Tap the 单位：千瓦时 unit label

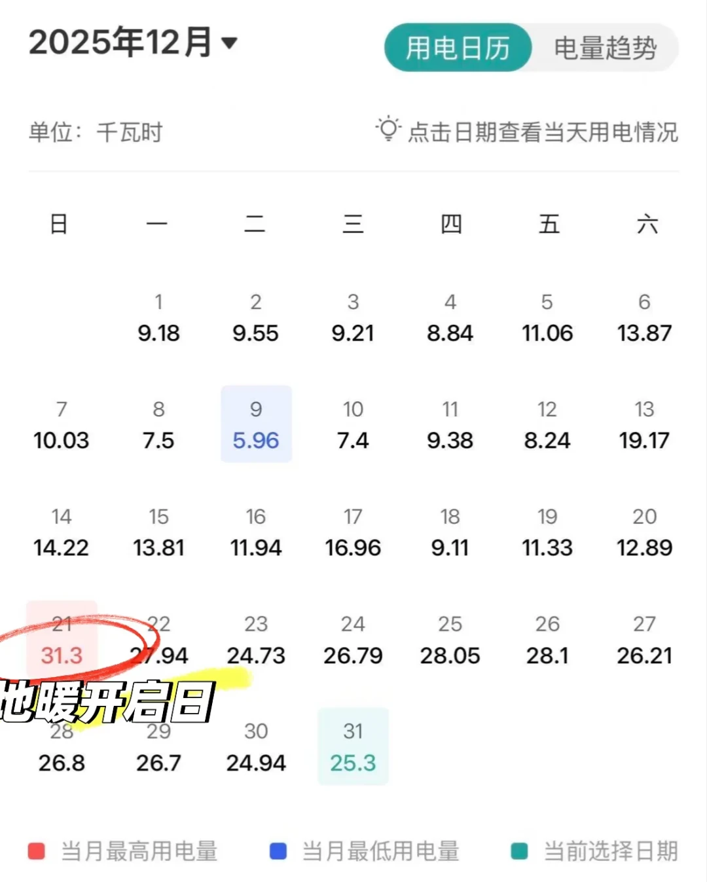click(x=96, y=132)
